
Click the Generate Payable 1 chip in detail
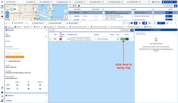coord(73,23)
